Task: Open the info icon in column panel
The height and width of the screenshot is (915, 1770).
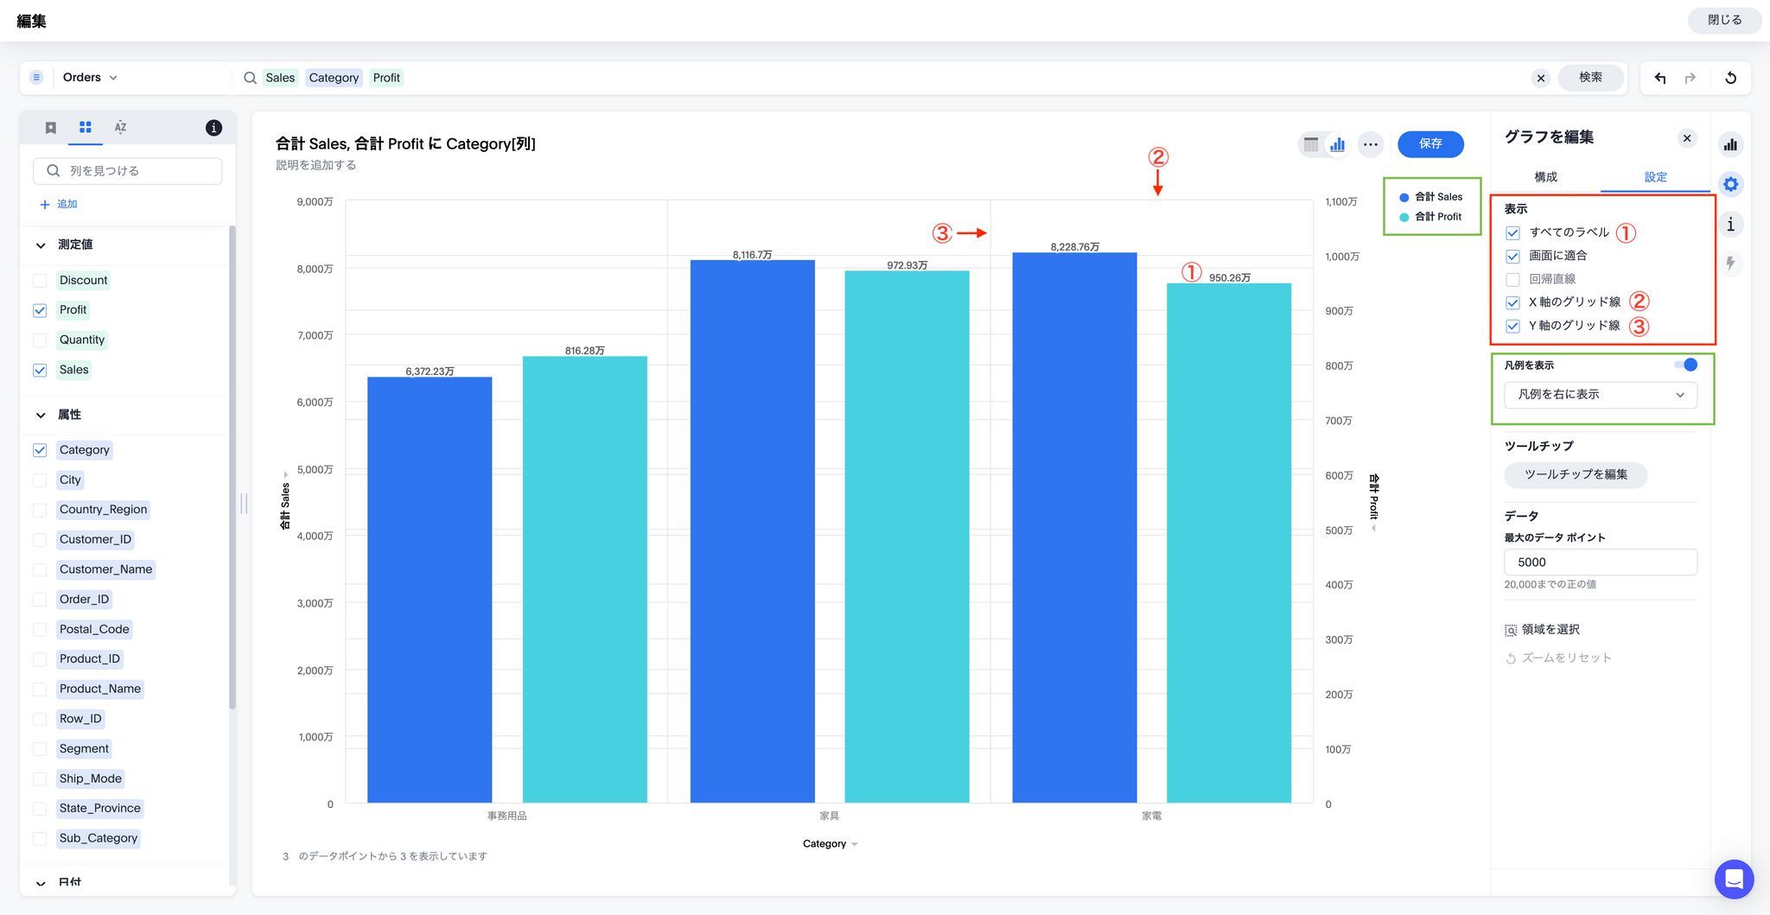Action: point(213,128)
